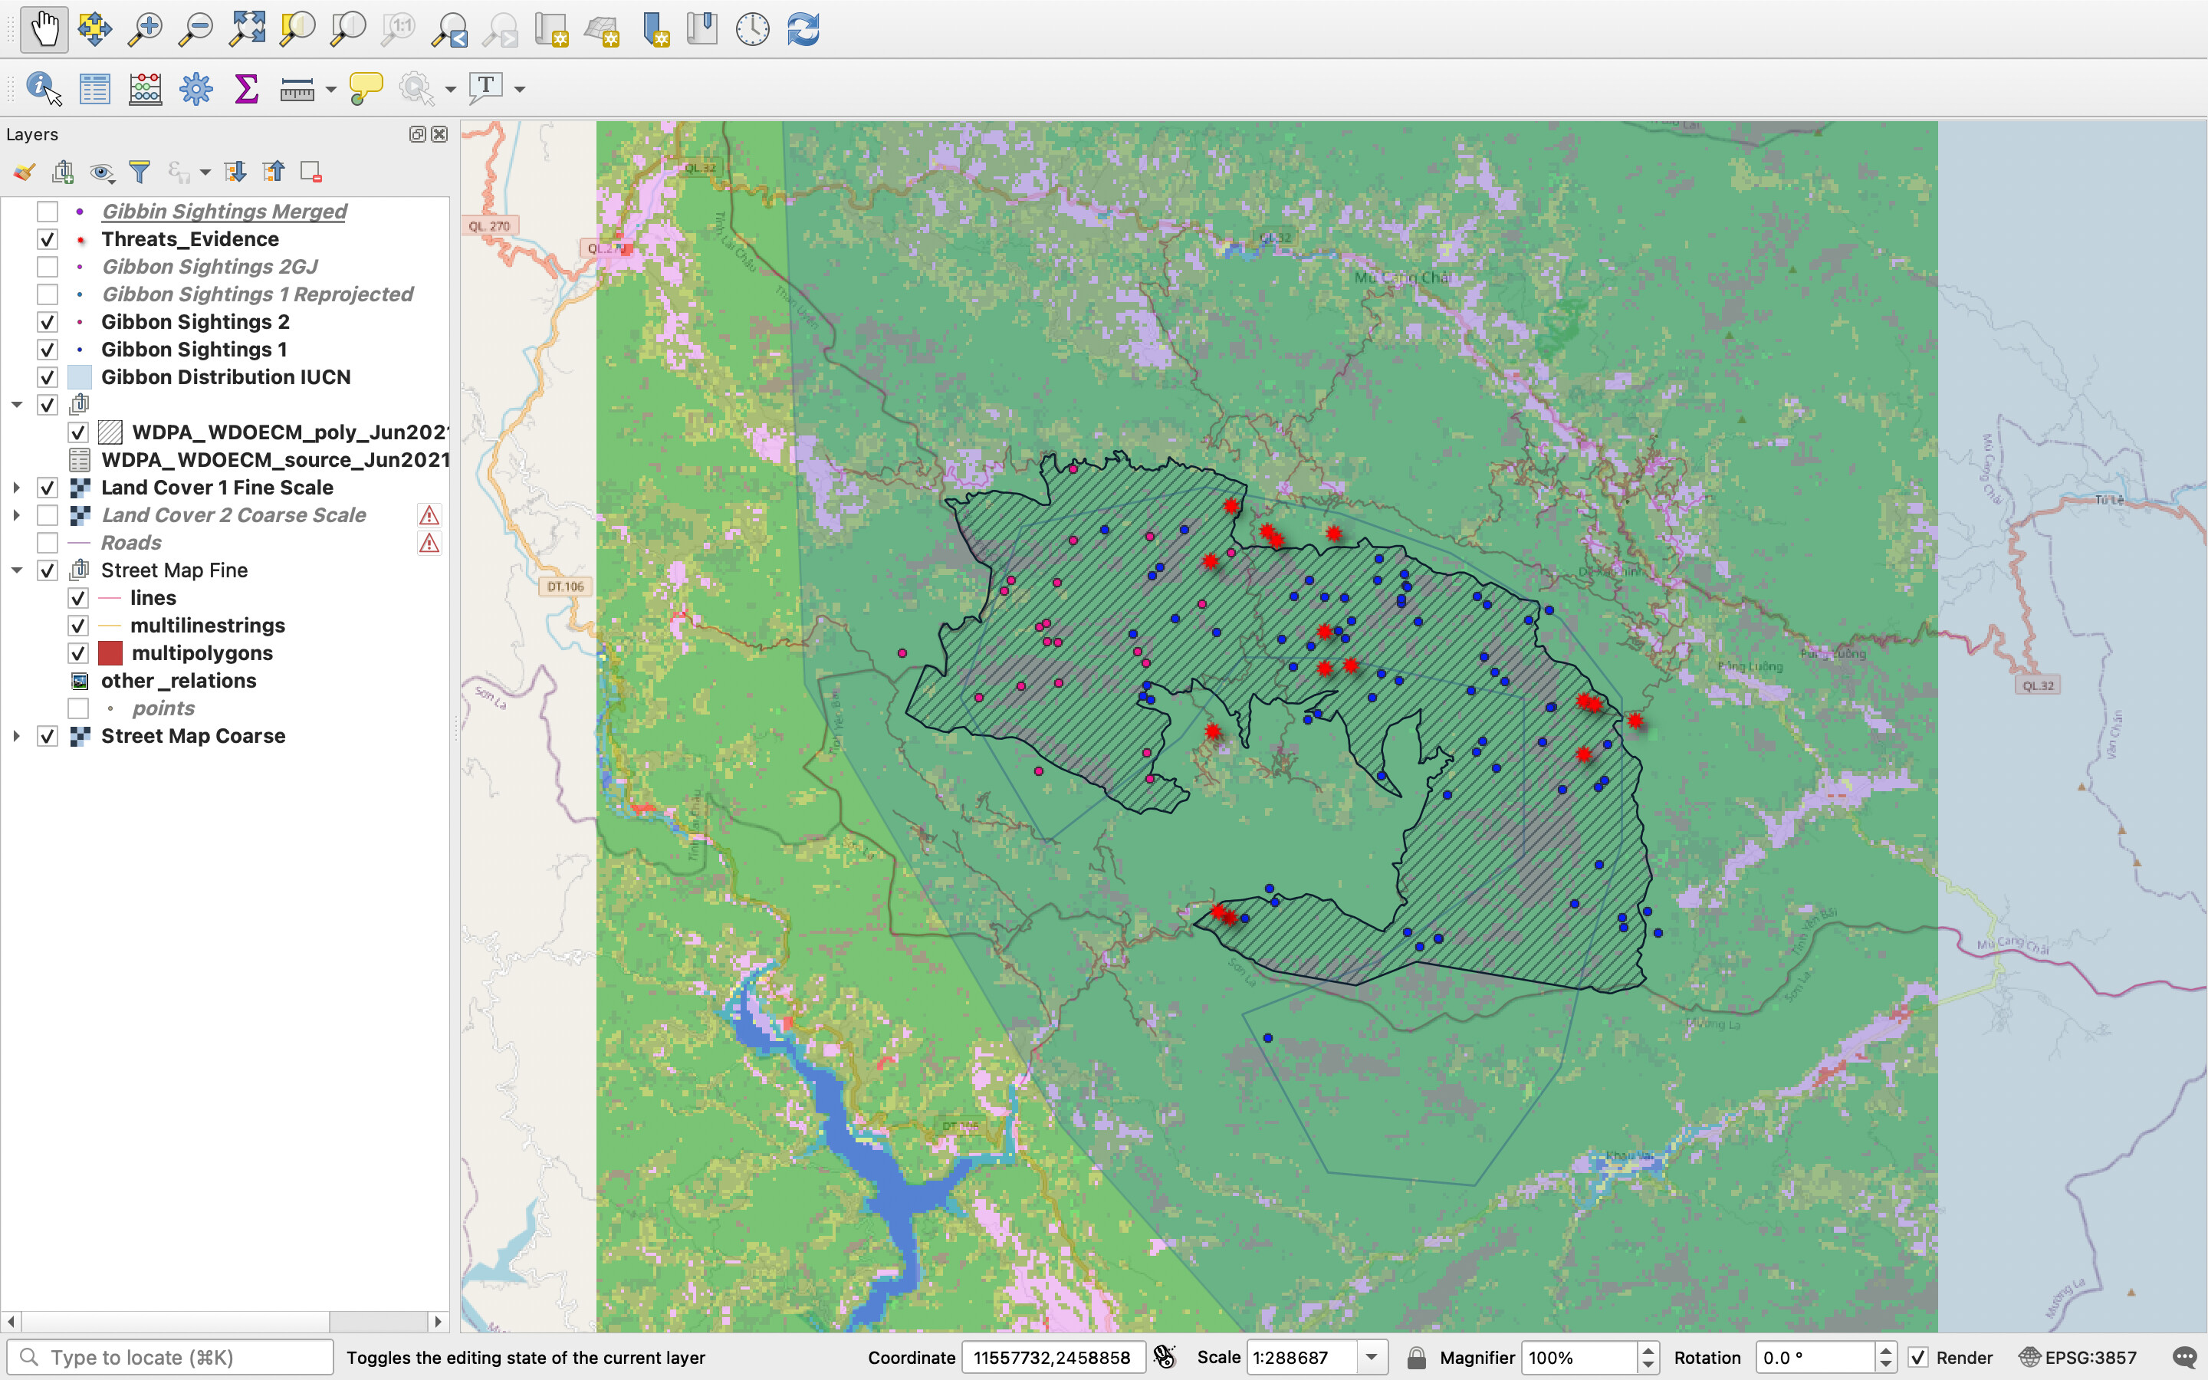Image resolution: width=2208 pixels, height=1380 pixels.
Task: Uncheck Land Cover 1 Fine Scale layer
Action: (48, 488)
